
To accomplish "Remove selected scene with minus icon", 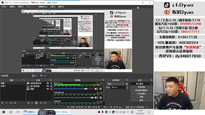I will pyautogui.click(x=6, y=103).
